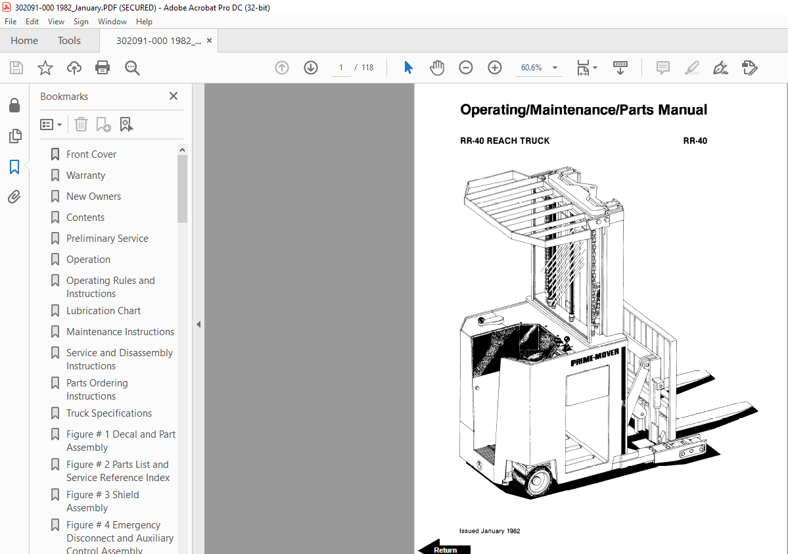
Task: Select the Operation bookmark
Action: [88, 260]
